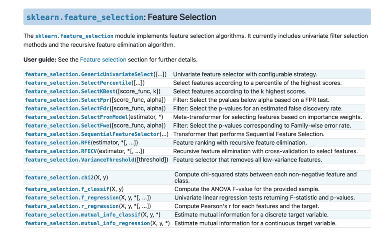Image resolution: width=391 pixels, height=241 pixels.
Task: Open the feature_selection.RFECV page
Action: (65, 151)
